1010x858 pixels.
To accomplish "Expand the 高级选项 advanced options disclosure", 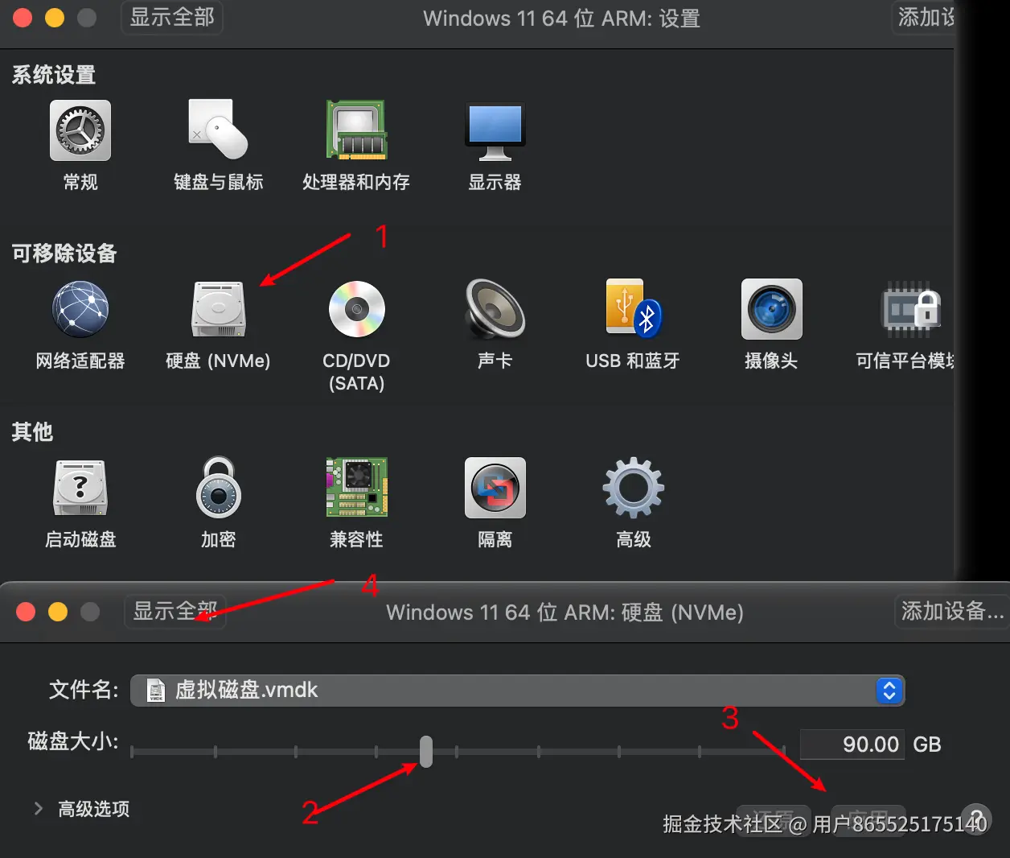I will [38, 809].
